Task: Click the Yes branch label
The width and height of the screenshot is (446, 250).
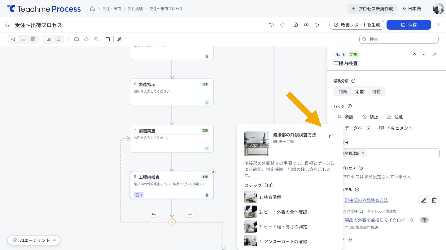Action: coord(190,214)
